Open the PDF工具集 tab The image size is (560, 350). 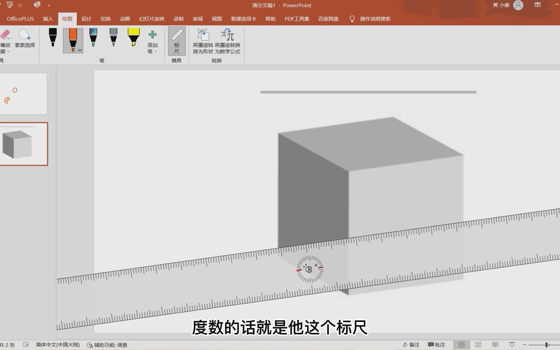(x=297, y=19)
